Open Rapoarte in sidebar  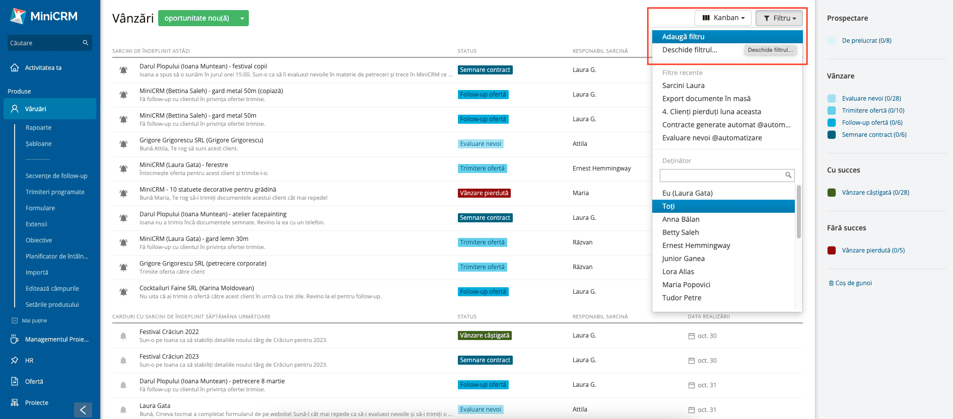coord(39,128)
